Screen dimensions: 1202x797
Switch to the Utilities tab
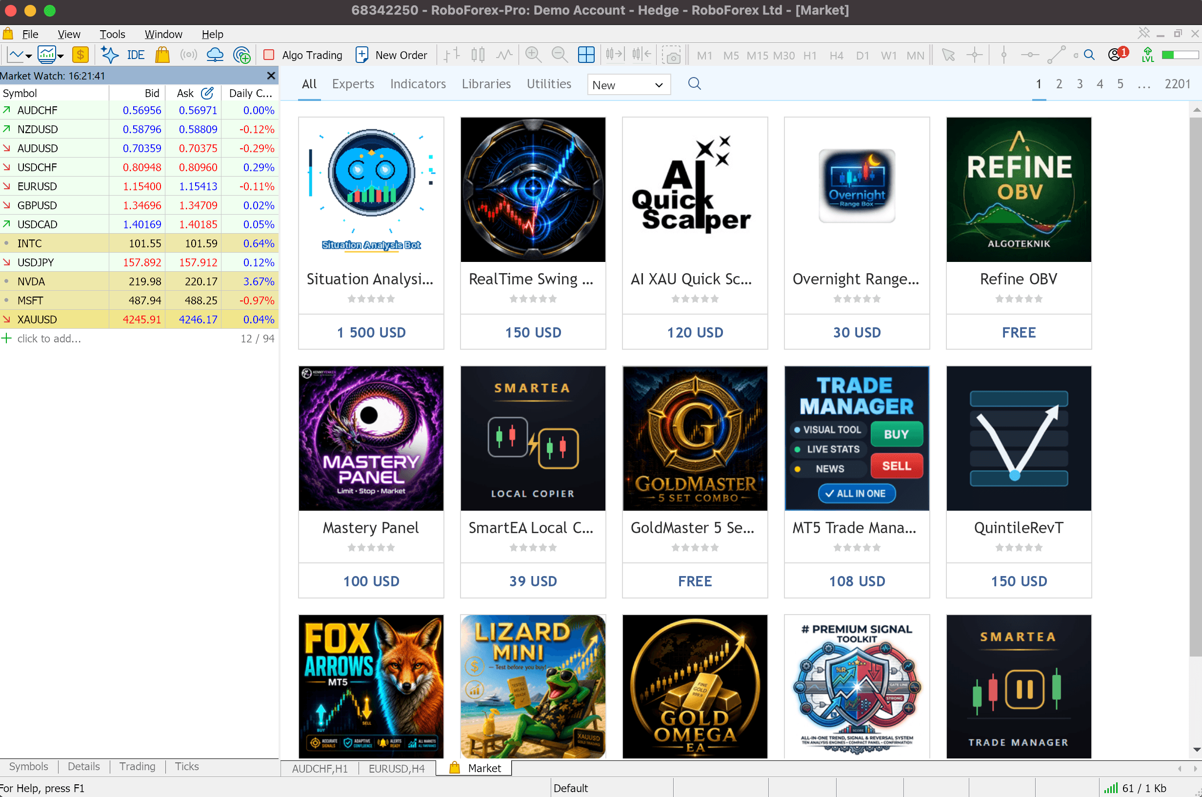pyautogui.click(x=549, y=84)
